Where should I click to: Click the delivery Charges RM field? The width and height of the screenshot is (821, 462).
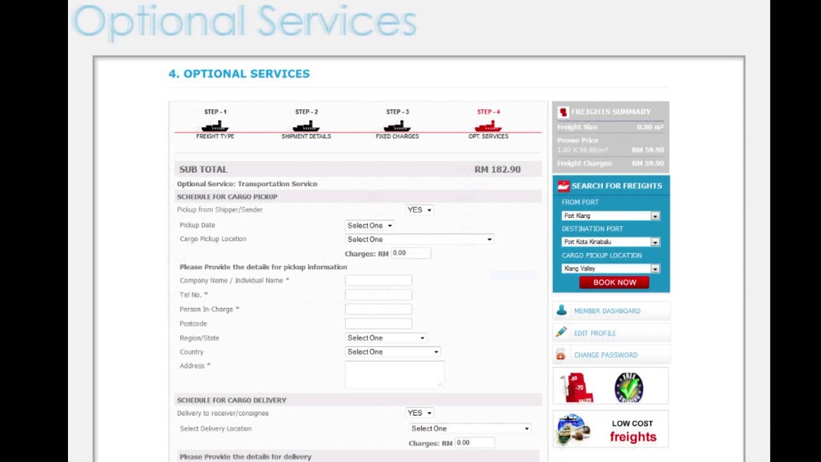[x=475, y=443]
